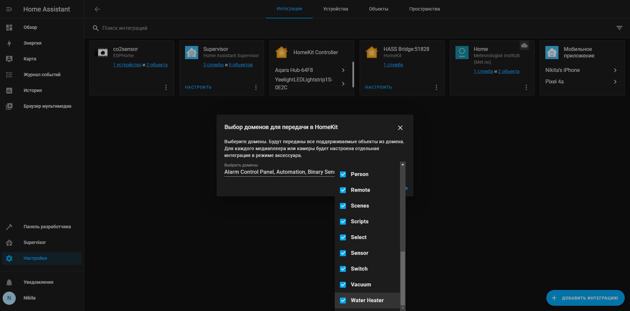This screenshot has width=630, height=311.
Task: Open Энергия lightning icon in sidebar
Action: (x=9, y=43)
